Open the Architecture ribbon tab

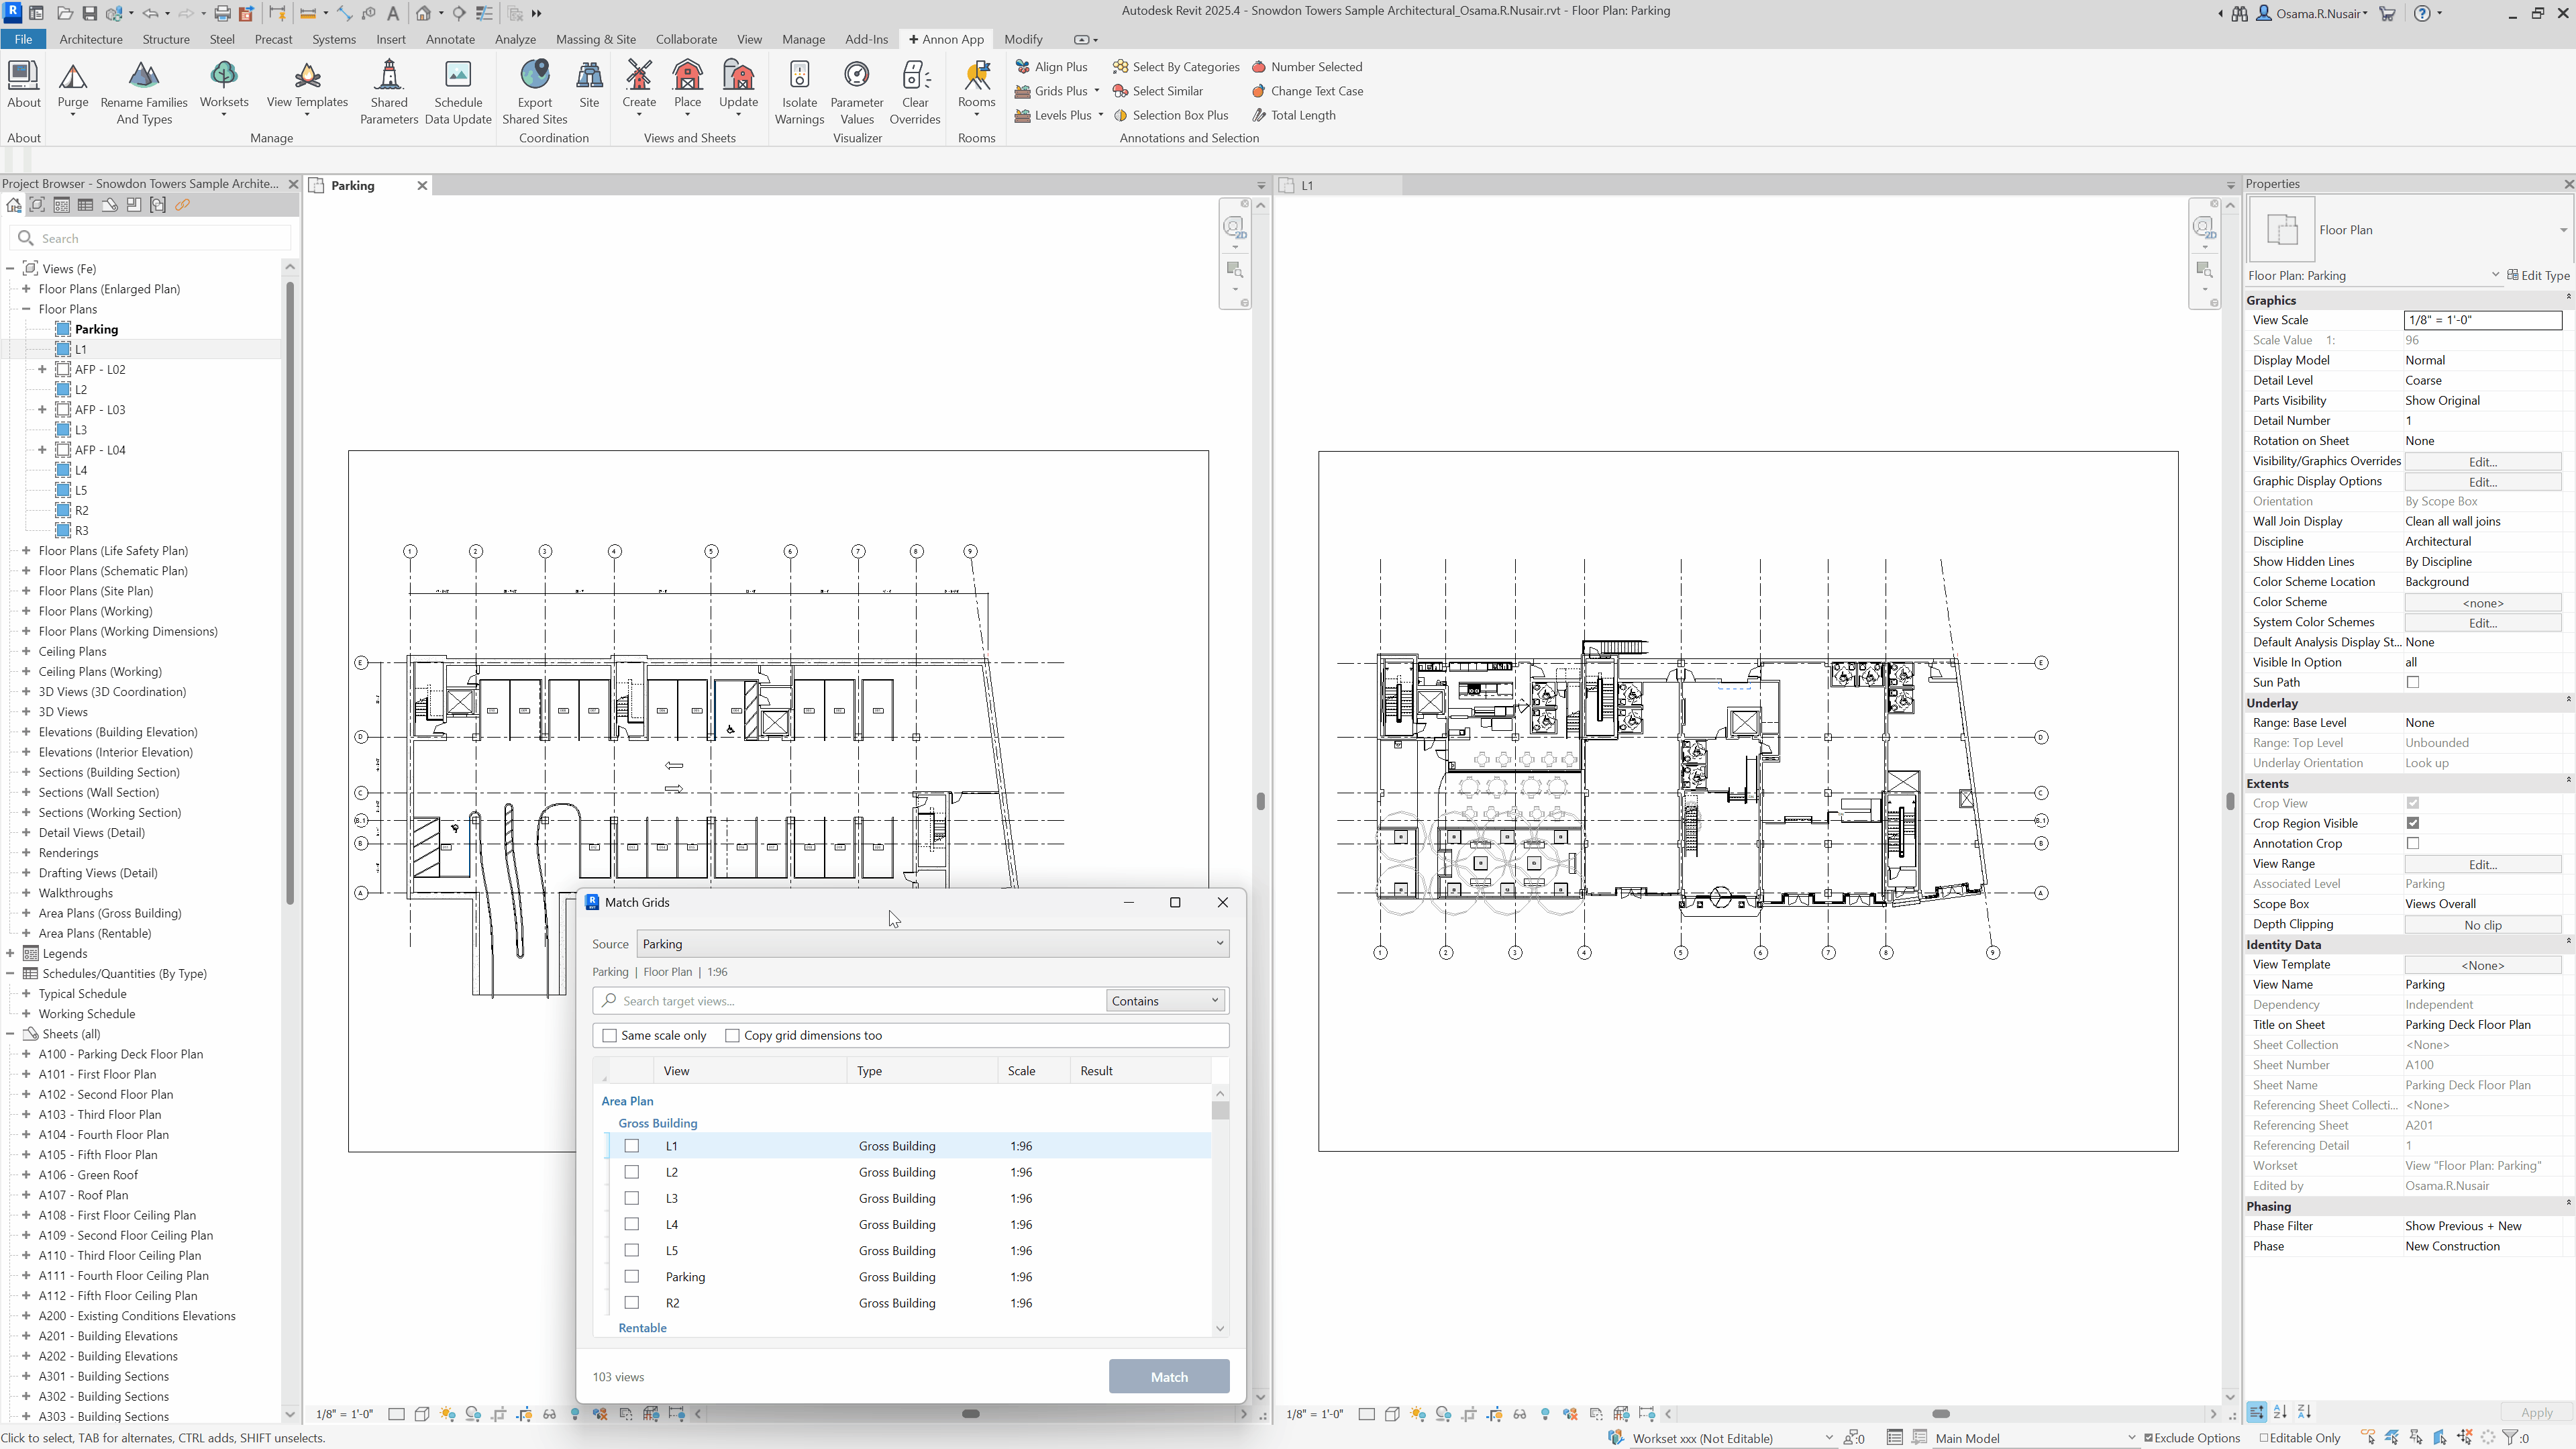[91, 39]
